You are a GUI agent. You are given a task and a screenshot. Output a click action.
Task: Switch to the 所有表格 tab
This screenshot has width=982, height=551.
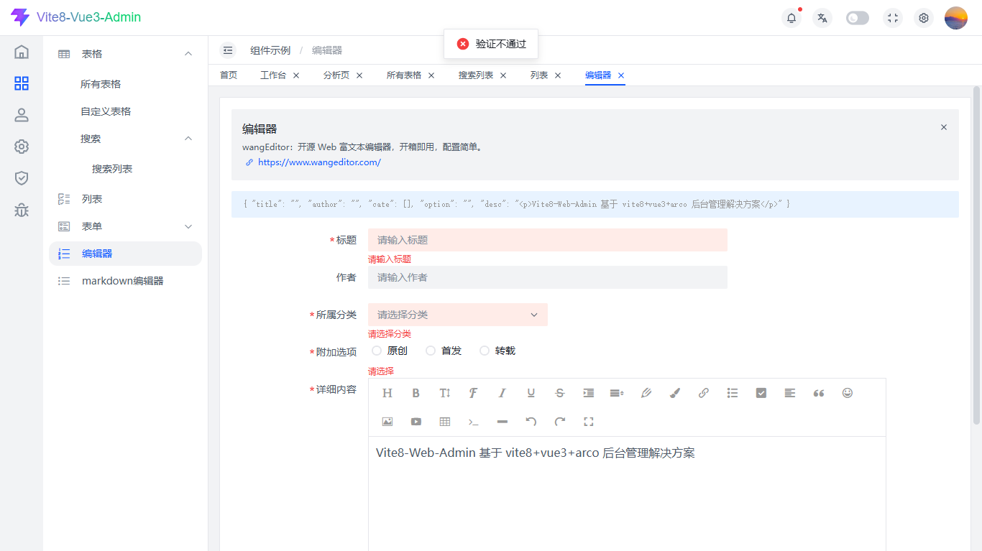pos(404,75)
